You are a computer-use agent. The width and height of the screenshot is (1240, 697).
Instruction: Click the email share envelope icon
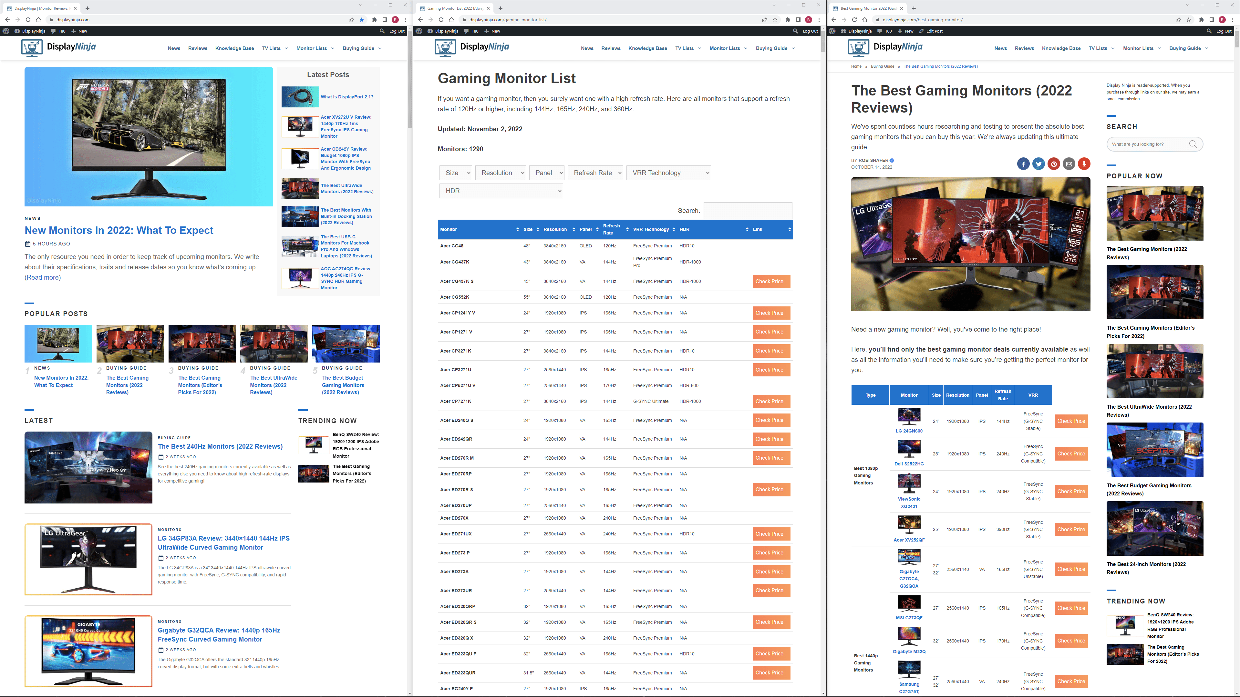point(1069,164)
